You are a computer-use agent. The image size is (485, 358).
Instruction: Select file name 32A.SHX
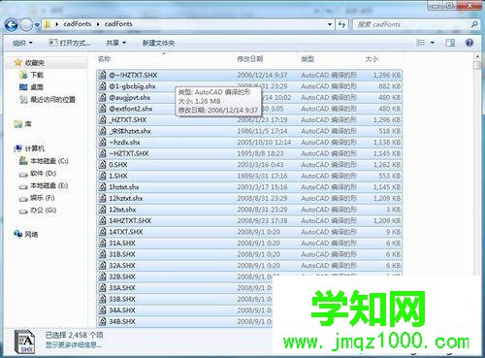tap(122, 266)
